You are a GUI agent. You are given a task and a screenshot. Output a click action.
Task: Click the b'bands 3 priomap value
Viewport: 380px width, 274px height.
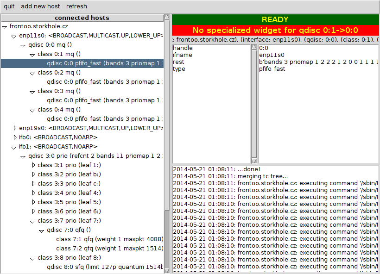pos(319,62)
